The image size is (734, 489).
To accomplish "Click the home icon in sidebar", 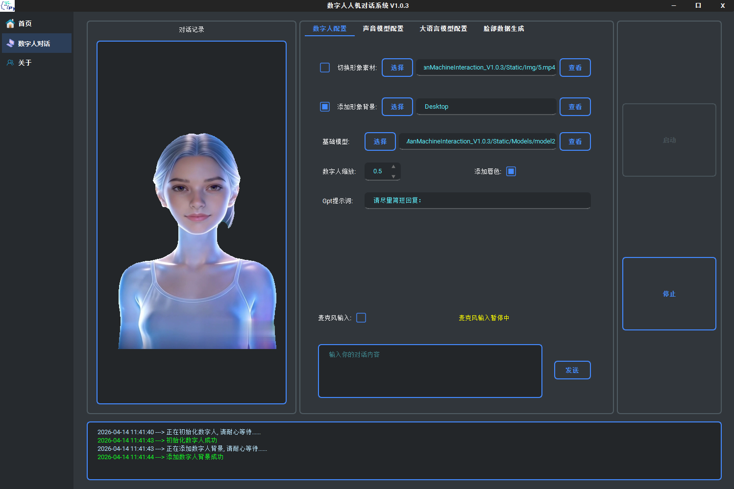I will [x=10, y=23].
